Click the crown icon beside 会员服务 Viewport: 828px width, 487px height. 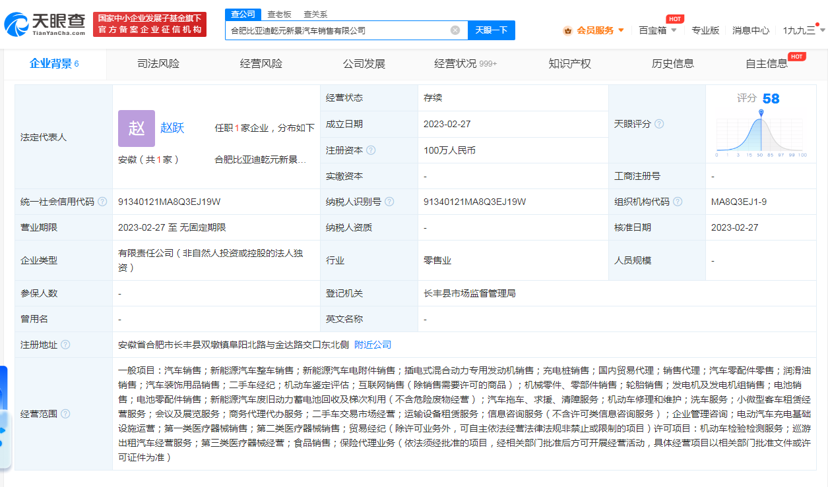[567, 30]
